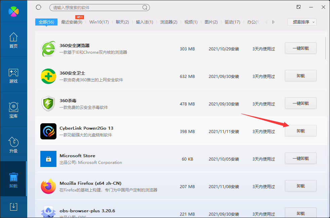Viewport: 330px width, 218px height.
Task: Uninstall CyberLink Power2Go 13
Action: pyautogui.click(x=301, y=131)
